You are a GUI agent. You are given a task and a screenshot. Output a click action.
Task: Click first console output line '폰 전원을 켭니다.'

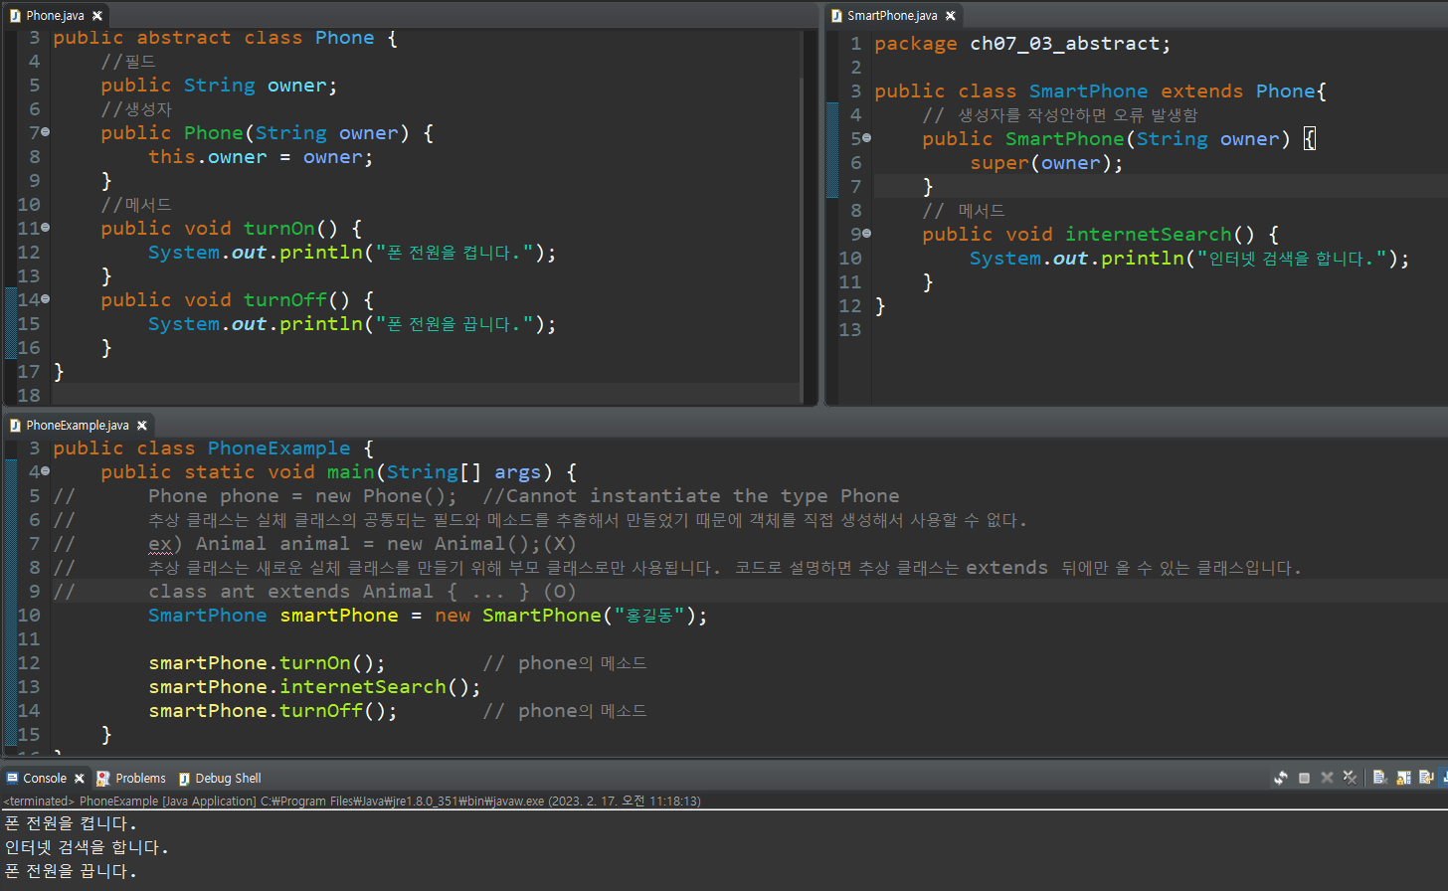[x=71, y=823]
